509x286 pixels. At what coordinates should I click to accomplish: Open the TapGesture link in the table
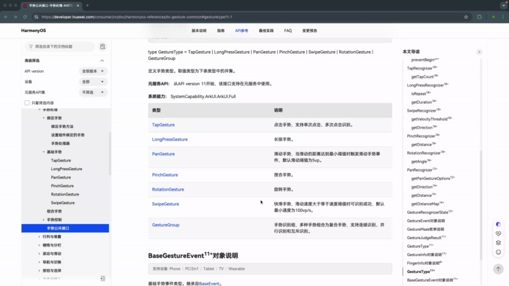pos(163,125)
